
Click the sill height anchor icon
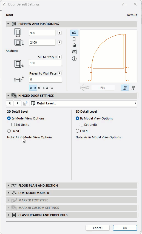coord(19,64)
